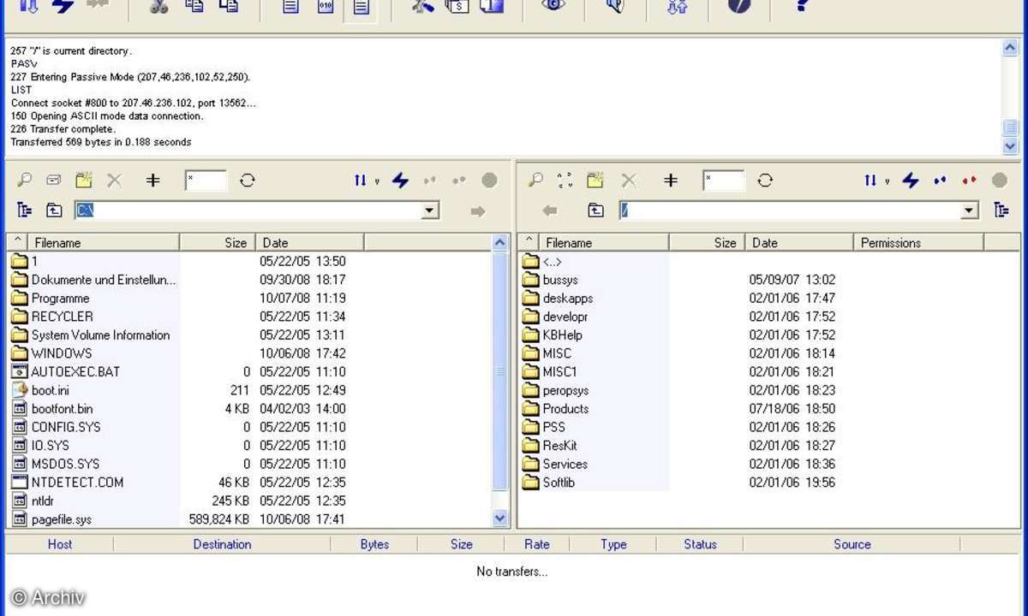Go up one directory in local pane
The width and height of the screenshot is (1028, 616).
pyautogui.click(x=54, y=210)
